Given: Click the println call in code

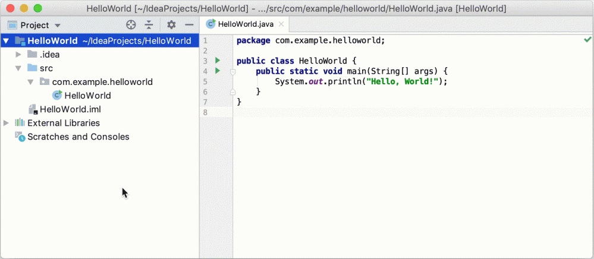Looking at the screenshot, I should (346, 81).
